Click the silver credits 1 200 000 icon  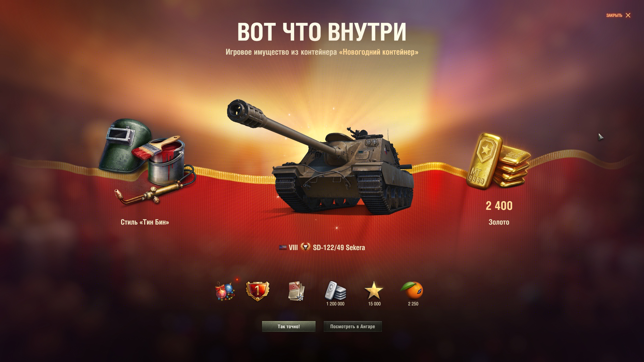point(335,290)
